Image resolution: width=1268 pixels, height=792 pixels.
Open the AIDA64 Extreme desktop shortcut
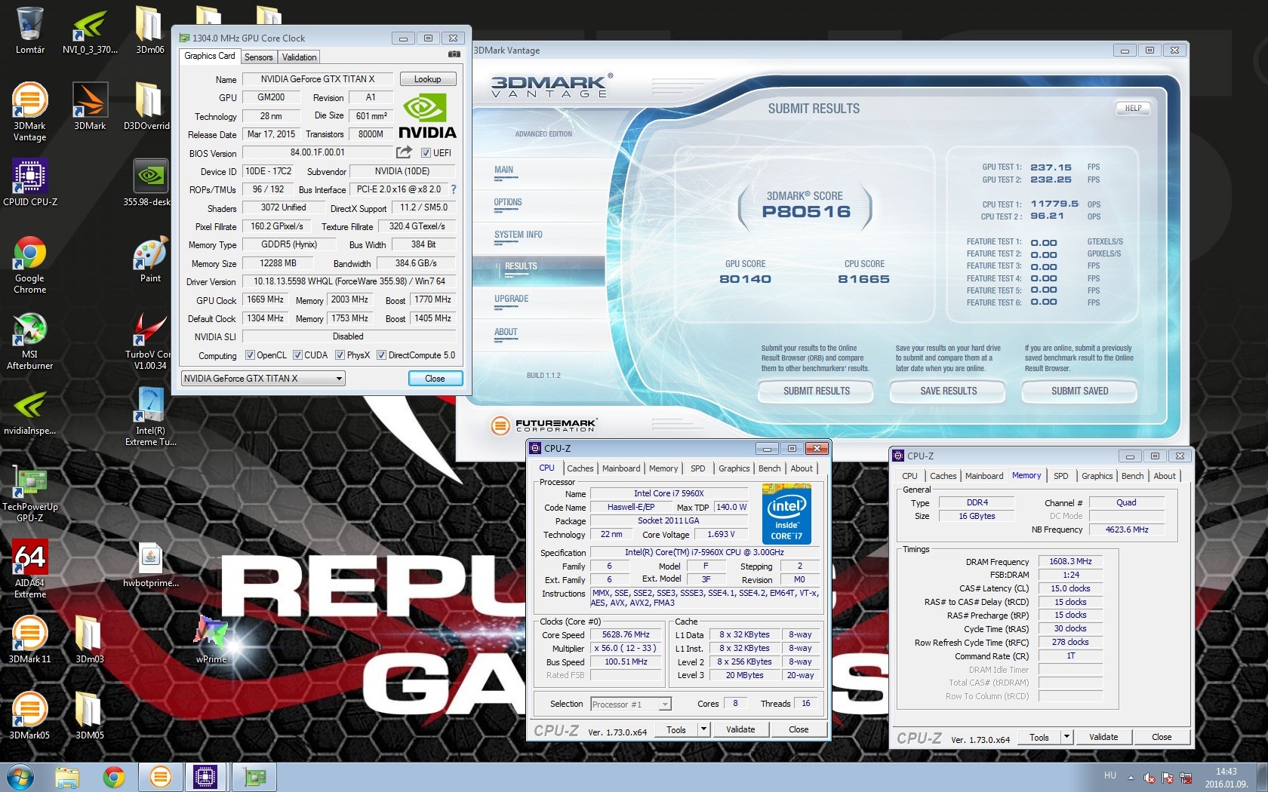pos(30,569)
